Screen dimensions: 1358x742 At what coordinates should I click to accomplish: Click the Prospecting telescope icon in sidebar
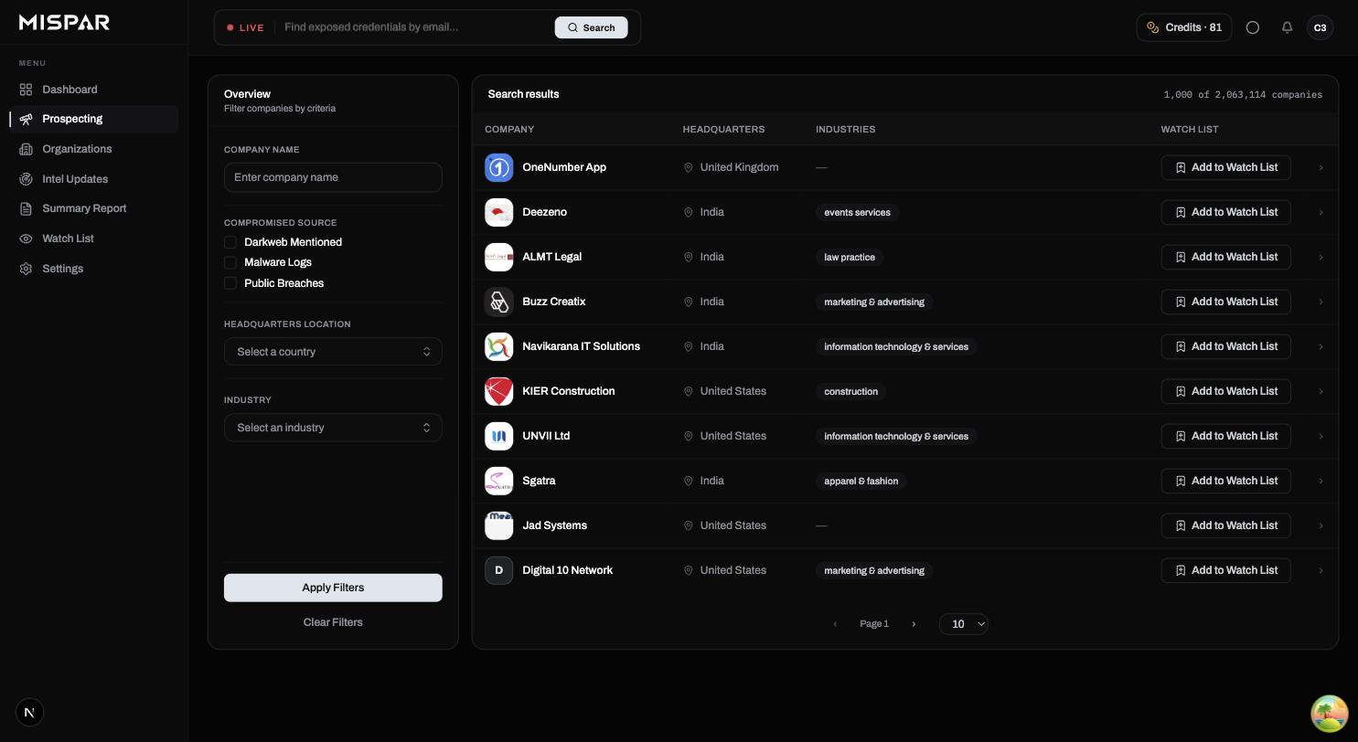pos(26,119)
